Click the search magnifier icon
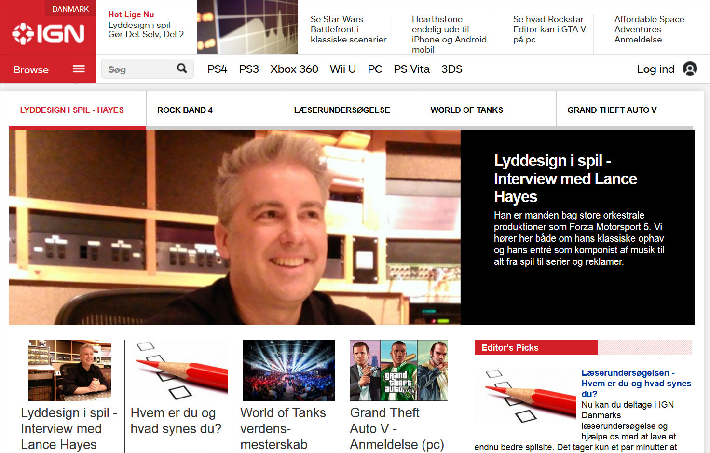This screenshot has width=710, height=453. point(182,69)
